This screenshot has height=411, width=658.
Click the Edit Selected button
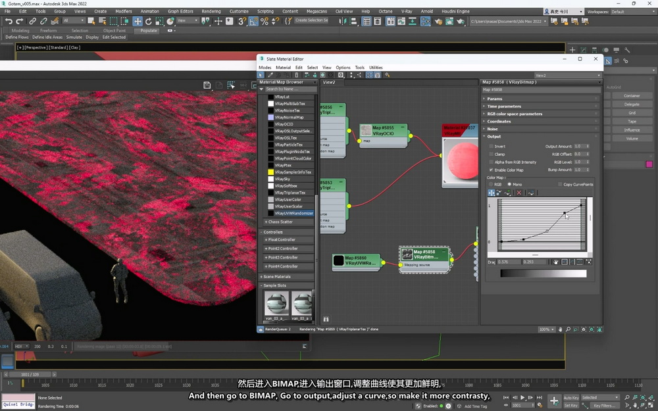point(114,37)
